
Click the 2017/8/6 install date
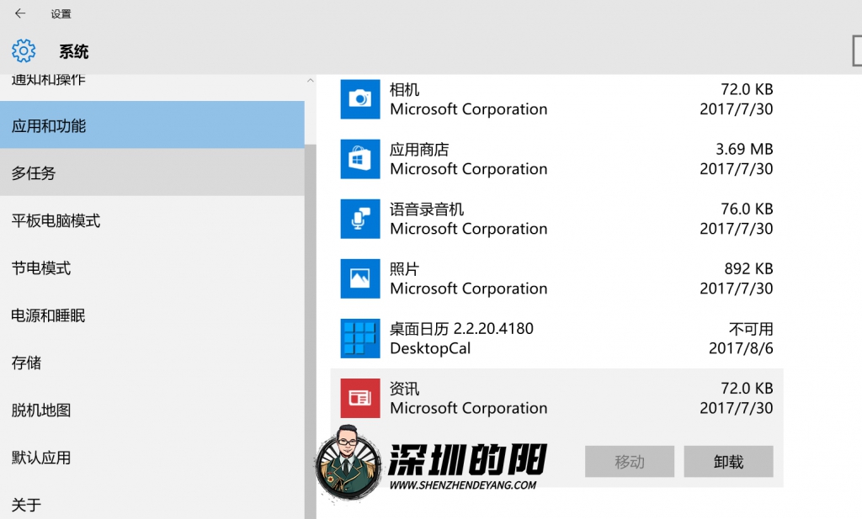[741, 348]
